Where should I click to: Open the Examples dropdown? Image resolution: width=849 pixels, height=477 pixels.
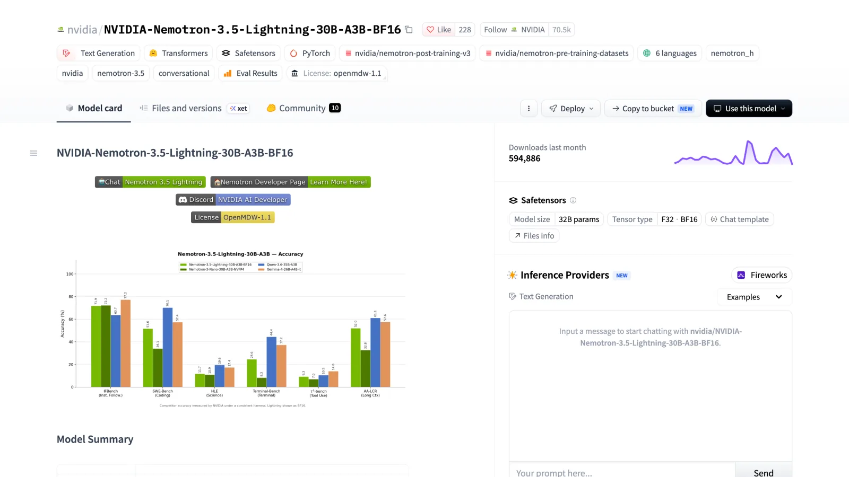coord(755,297)
